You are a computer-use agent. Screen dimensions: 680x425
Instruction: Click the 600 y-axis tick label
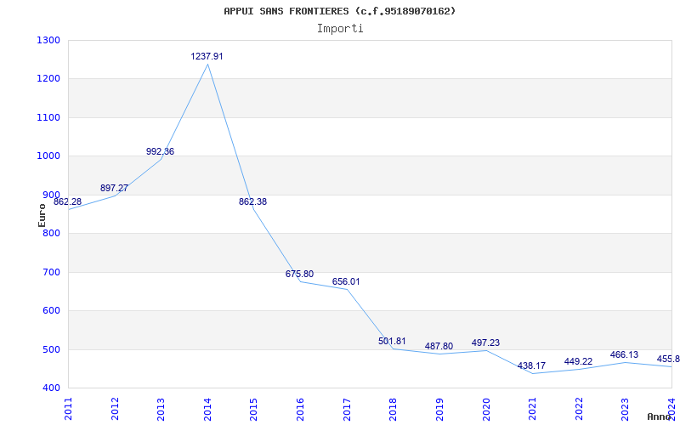click(x=51, y=311)
